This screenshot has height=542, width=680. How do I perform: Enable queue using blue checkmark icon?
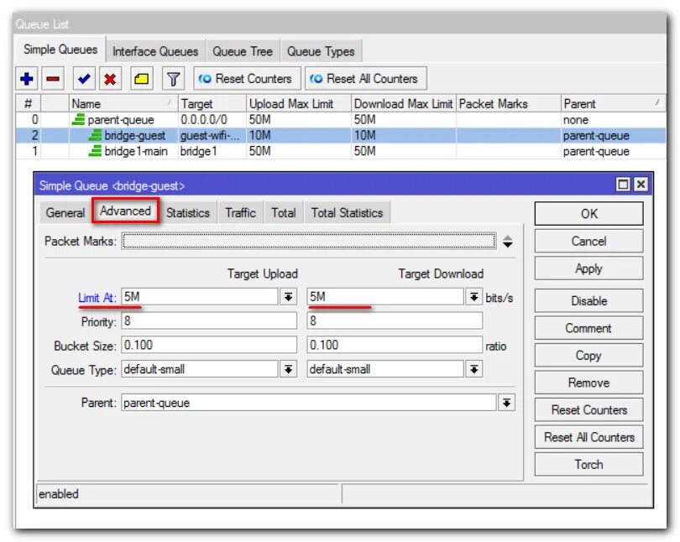pyautogui.click(x=84, y=79)
